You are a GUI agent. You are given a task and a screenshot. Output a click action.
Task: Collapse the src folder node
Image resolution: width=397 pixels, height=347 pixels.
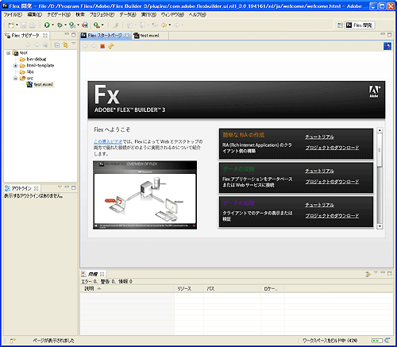point(15,79)
